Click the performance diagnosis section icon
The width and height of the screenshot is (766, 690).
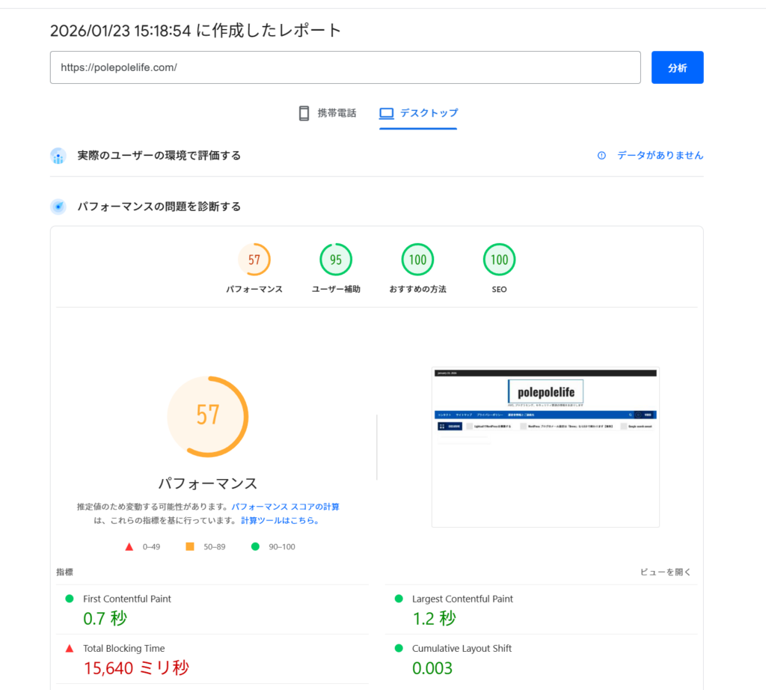point(58,207)
